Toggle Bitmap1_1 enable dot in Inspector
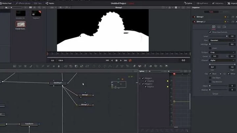The height and width of the screenshot is (133, 237). coord(195,22)
